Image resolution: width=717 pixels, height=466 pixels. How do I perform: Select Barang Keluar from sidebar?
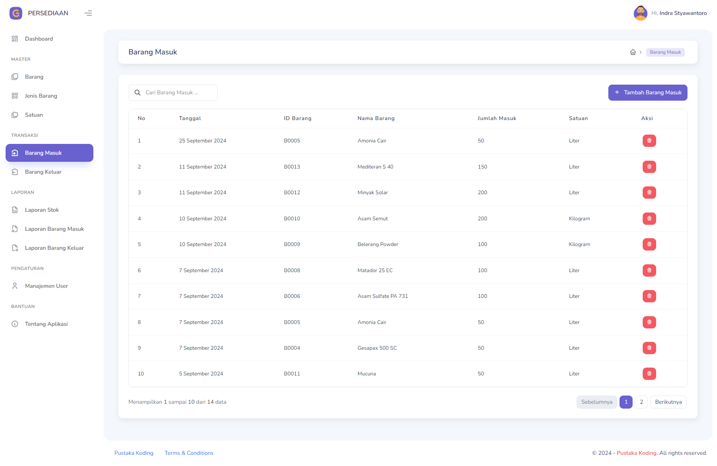[x=43, y=172]
